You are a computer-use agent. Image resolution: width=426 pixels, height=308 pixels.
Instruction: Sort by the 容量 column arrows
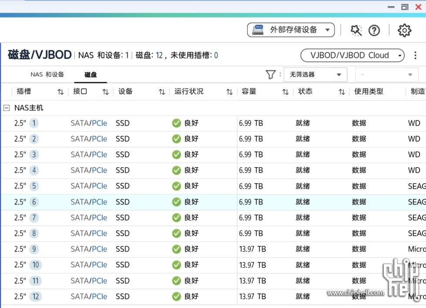click(285, 92)
